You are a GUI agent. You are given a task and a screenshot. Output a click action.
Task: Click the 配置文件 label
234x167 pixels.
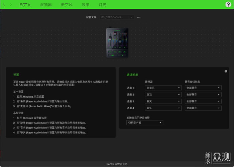coord(91,17)
